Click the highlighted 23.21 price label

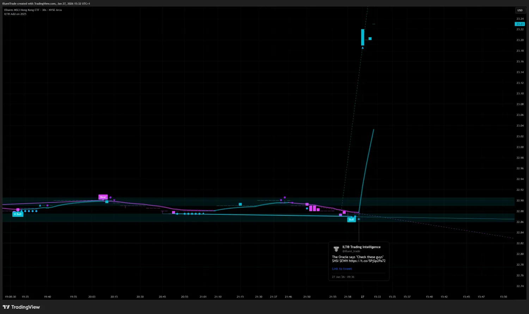pos(519,24)
